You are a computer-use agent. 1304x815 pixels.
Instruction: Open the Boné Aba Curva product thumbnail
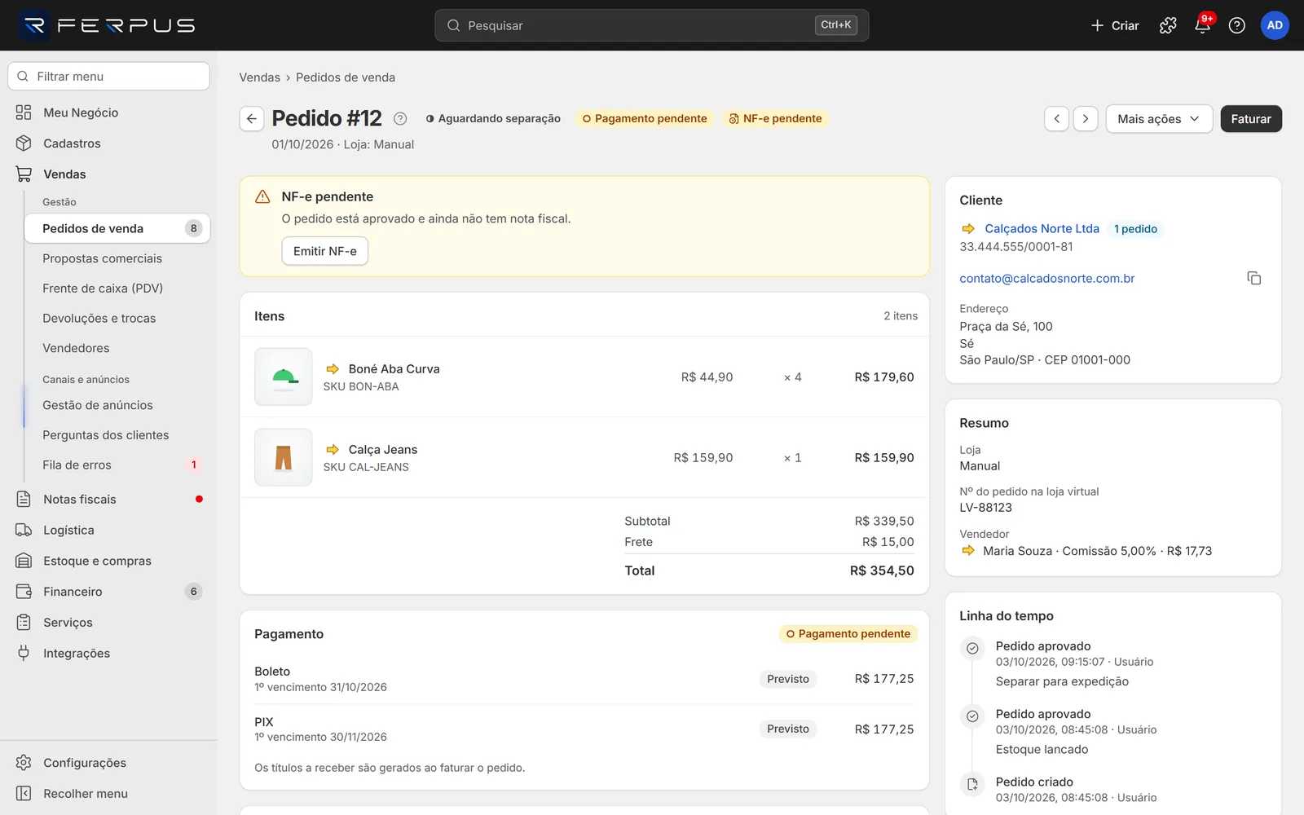pyautogui.click(x=284, y=377)
